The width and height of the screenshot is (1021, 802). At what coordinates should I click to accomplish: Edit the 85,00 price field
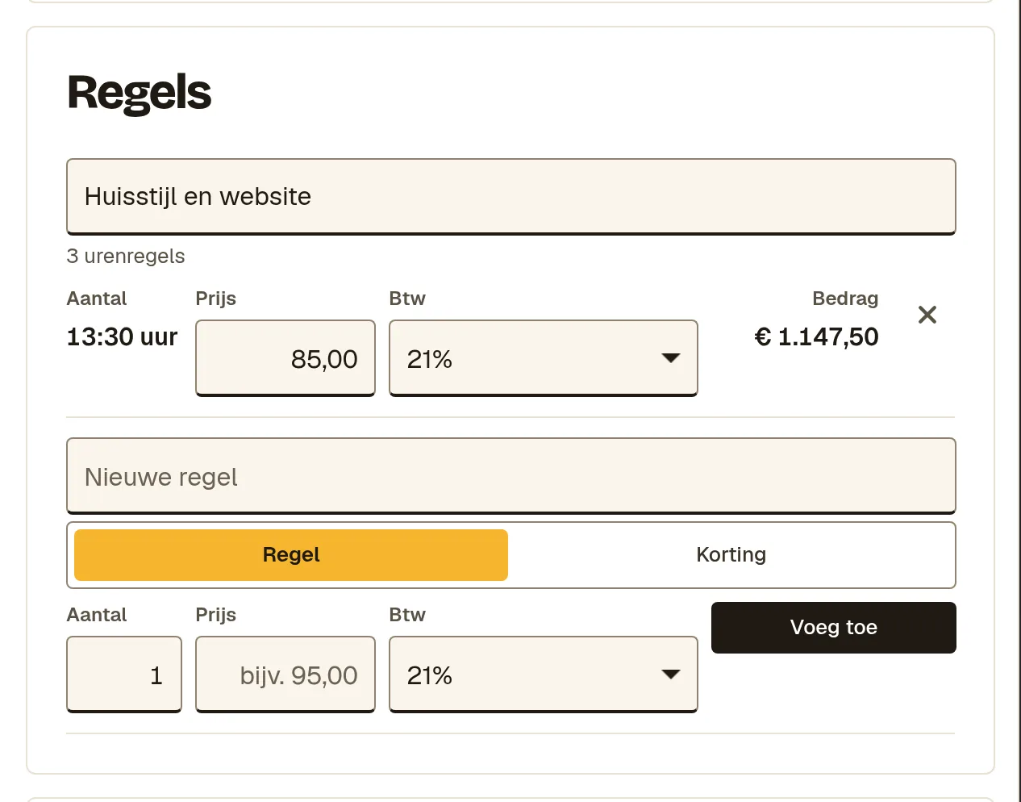[x=285, y=358]
